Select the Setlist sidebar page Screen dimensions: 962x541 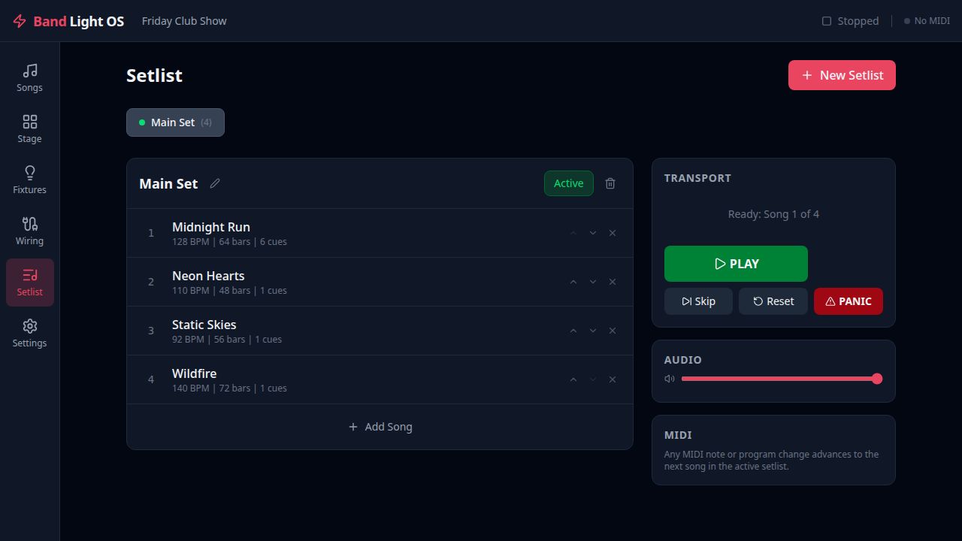pyautogui.click(x=30, y=283)
